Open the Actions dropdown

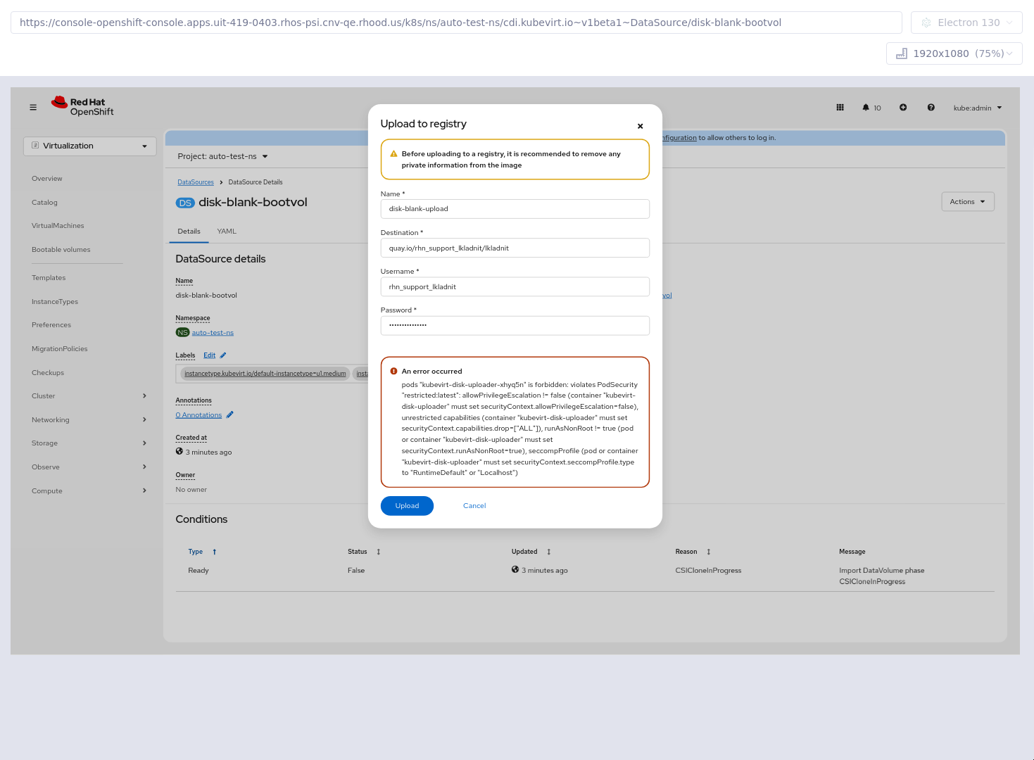click(968, 202)
